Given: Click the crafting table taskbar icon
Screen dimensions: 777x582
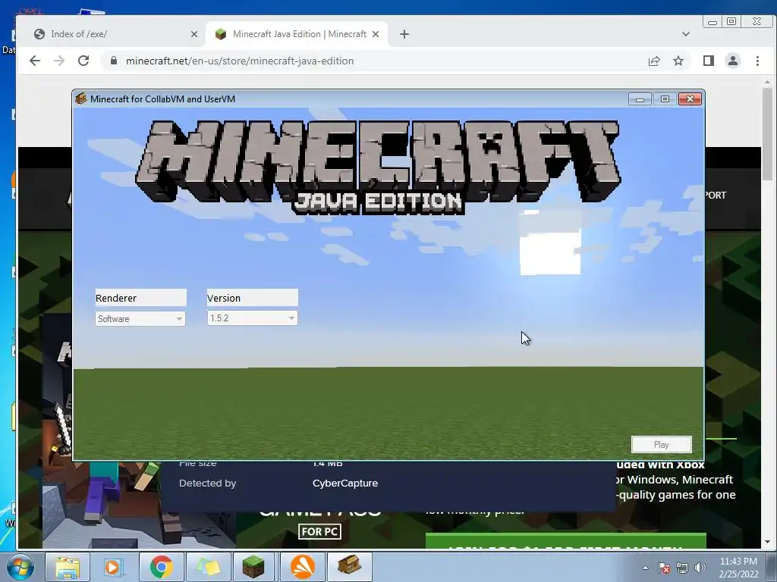Looking at the screenshot, I should point(349,565).
